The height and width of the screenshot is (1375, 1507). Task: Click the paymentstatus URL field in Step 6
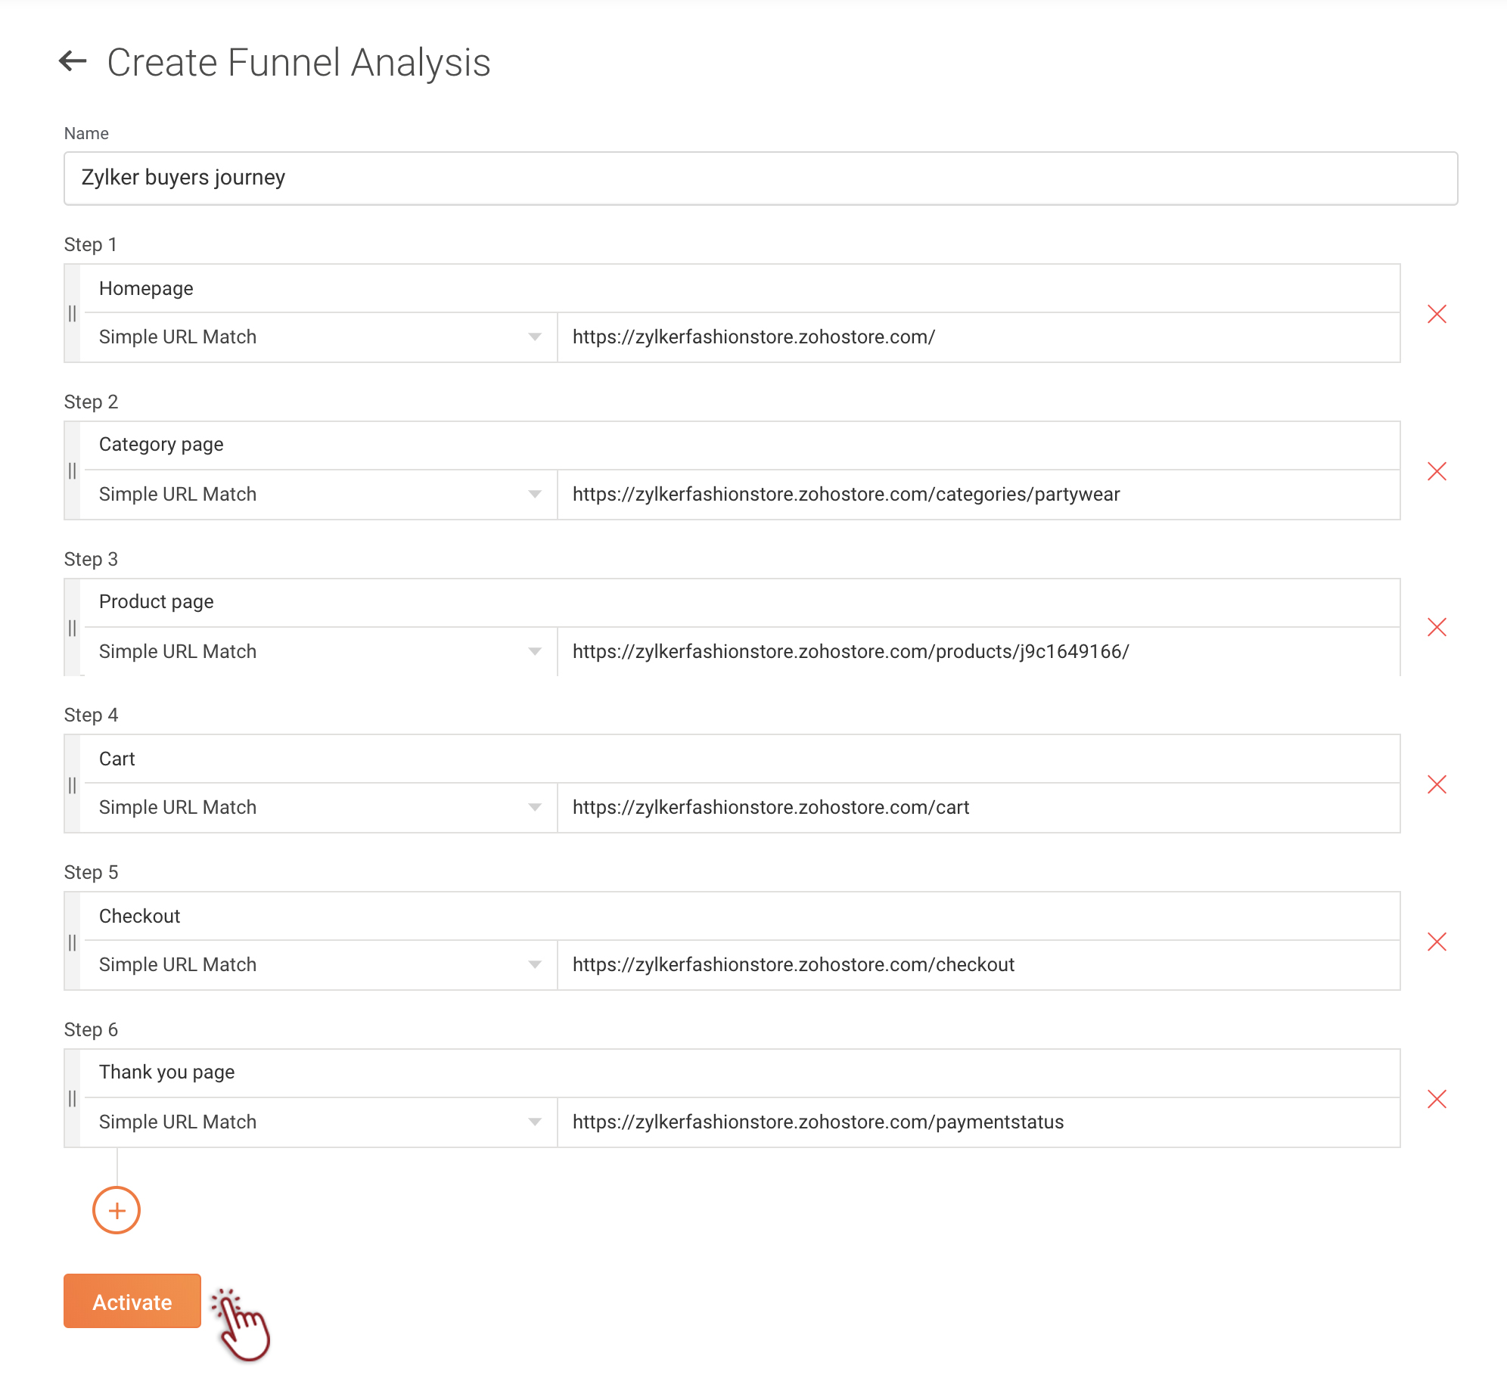[x=979, y=1122]
